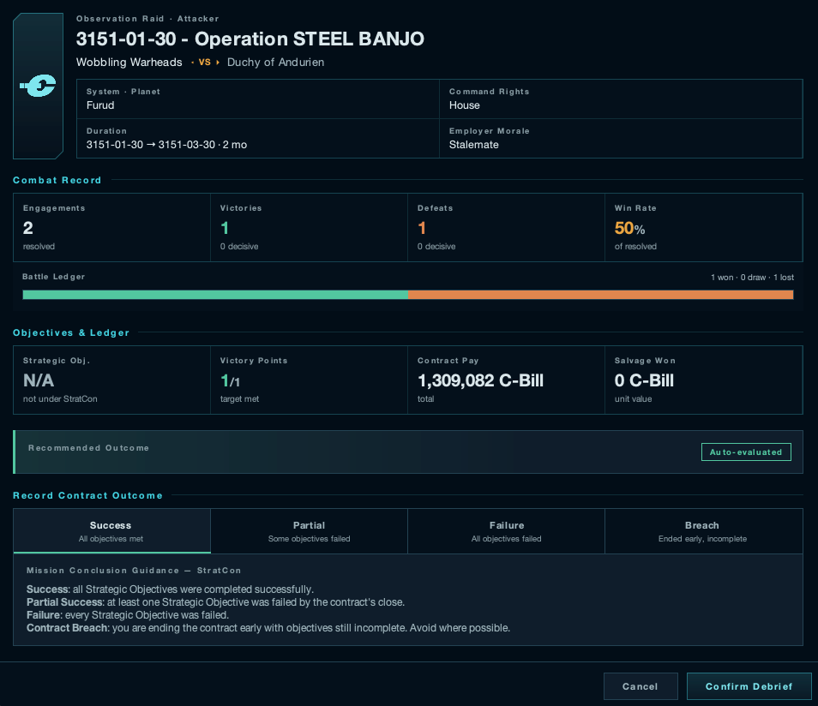The height and width of the screenshot is (706, 818).
Task: Click the Mission Conclusion Guidance heading
Action: coord(134,571)
